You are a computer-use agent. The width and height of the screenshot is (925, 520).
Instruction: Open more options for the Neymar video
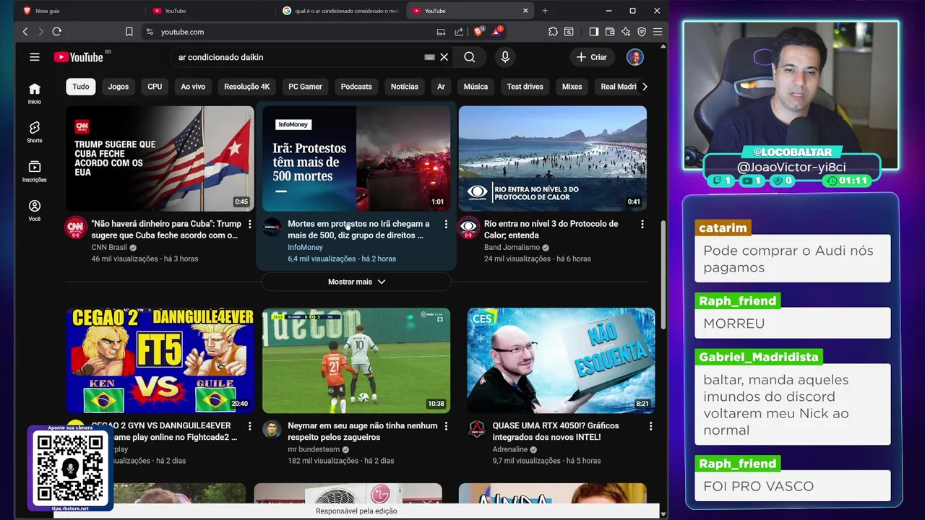[x=446, y=427]
